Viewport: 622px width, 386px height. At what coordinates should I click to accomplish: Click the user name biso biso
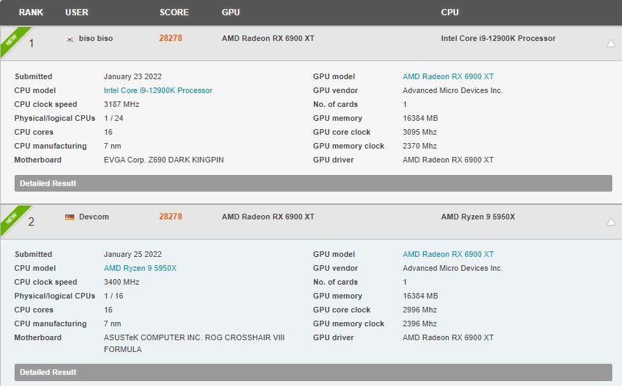(x=96, y=38)
